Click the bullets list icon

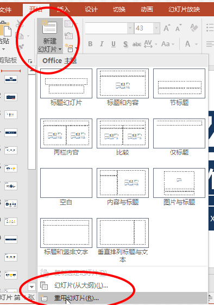pos(210,28)
